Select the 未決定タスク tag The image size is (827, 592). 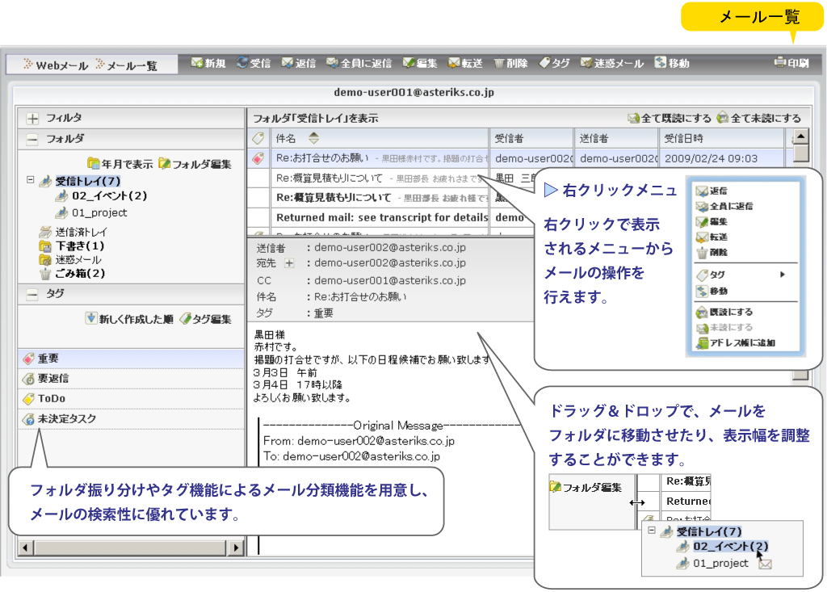[x=131, y=419]
